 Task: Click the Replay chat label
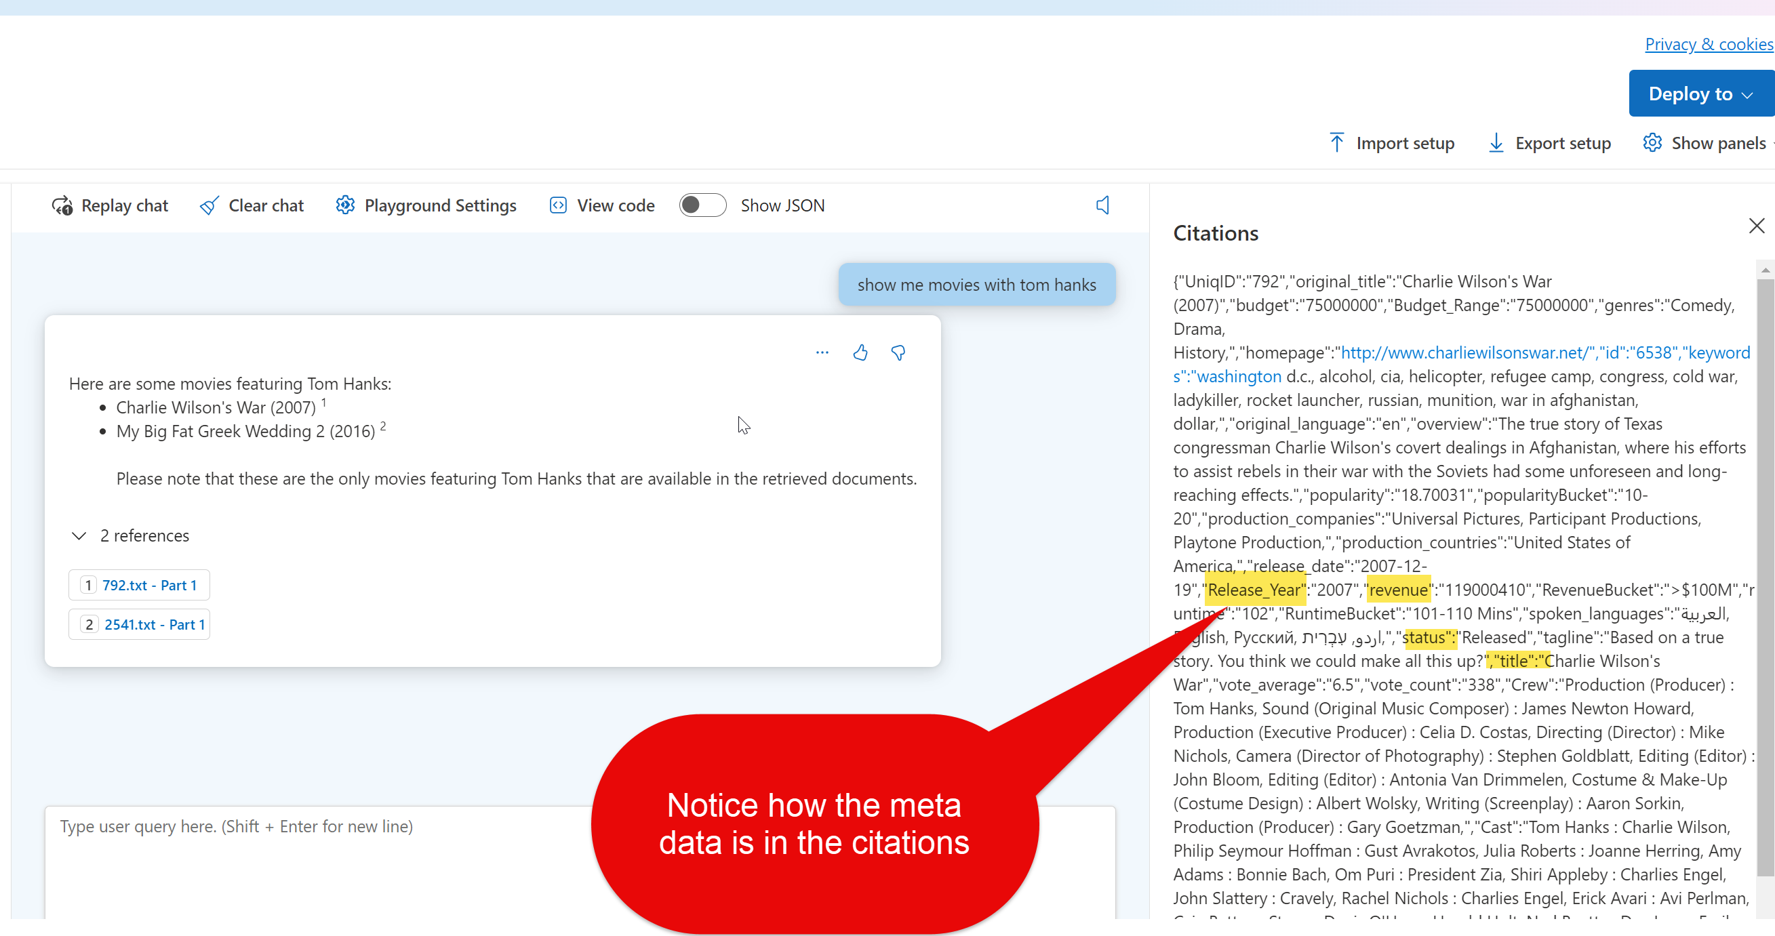125,205
